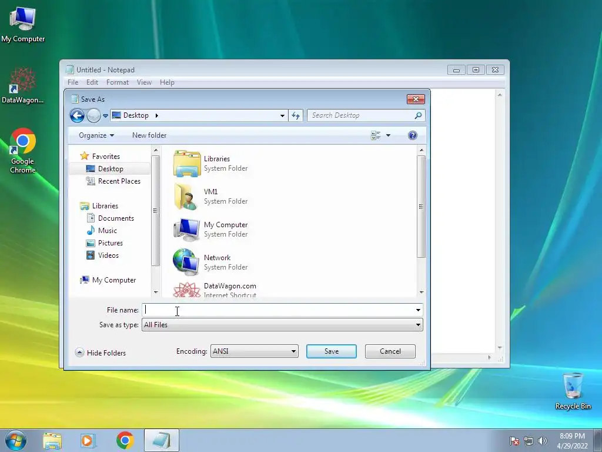Viewport: 602px width, 452px height.
Task: Click Desktop in the address bar
Action: 136,115
